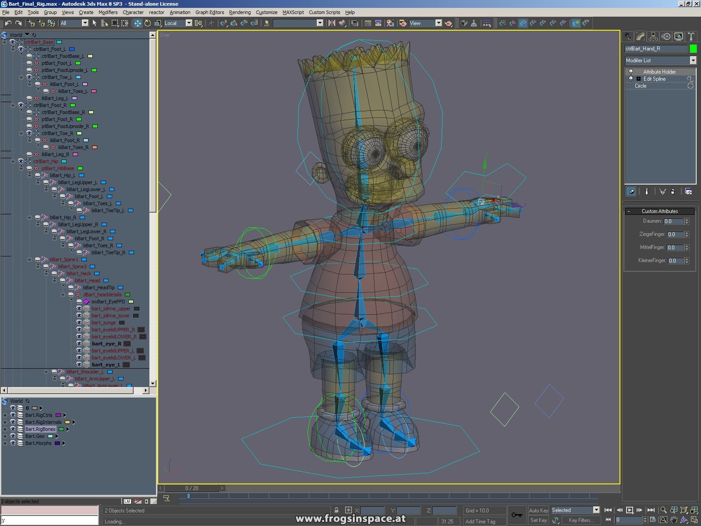This screenshot has height=526, width=701.
Task: Click the time slider 0 / 20
Action: tap(192, 488)
